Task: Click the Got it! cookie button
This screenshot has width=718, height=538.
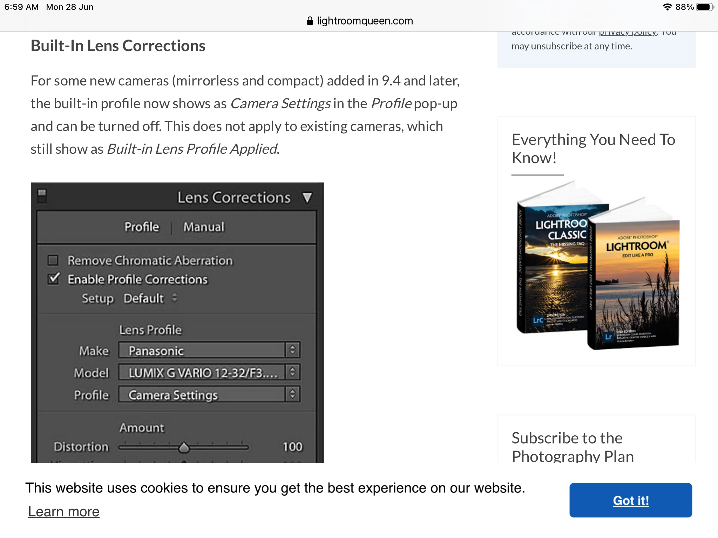Action: 630,500
